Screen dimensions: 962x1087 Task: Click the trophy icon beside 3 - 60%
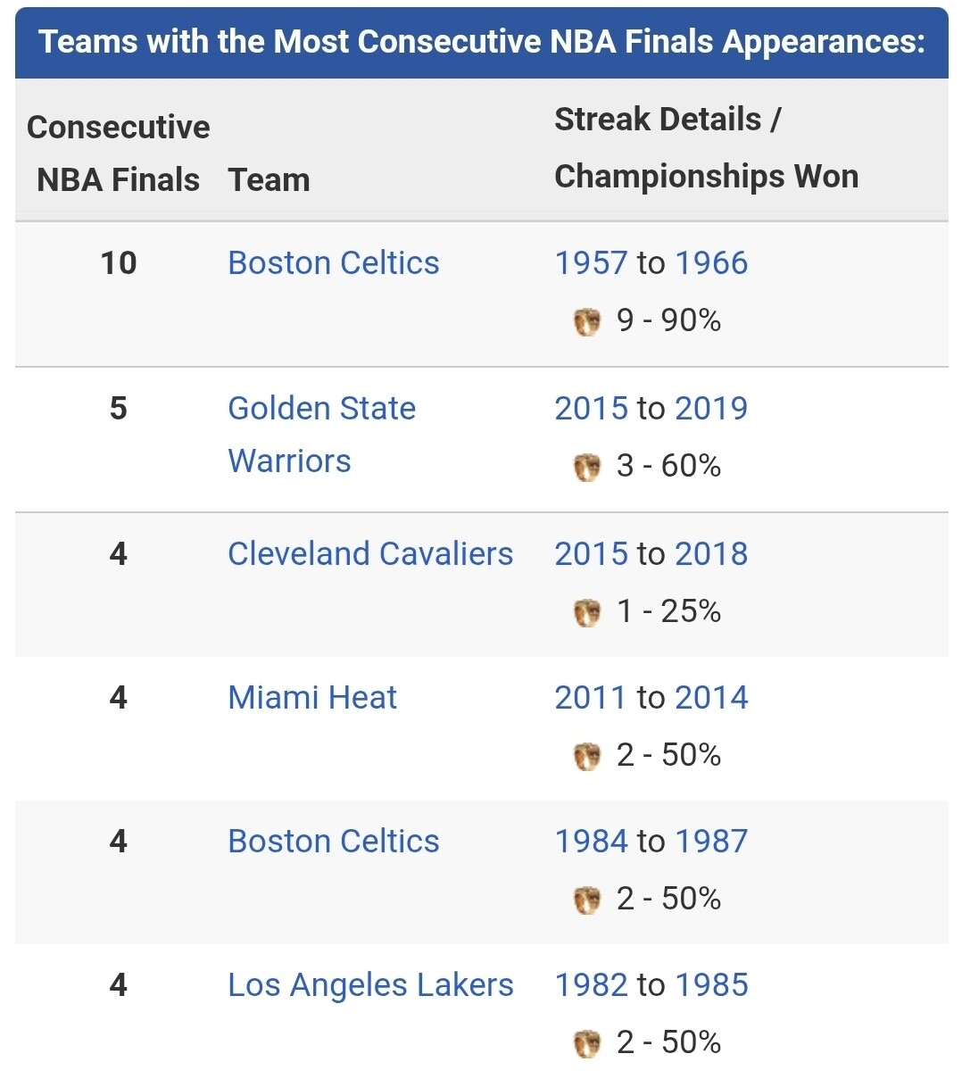(586, 467)
